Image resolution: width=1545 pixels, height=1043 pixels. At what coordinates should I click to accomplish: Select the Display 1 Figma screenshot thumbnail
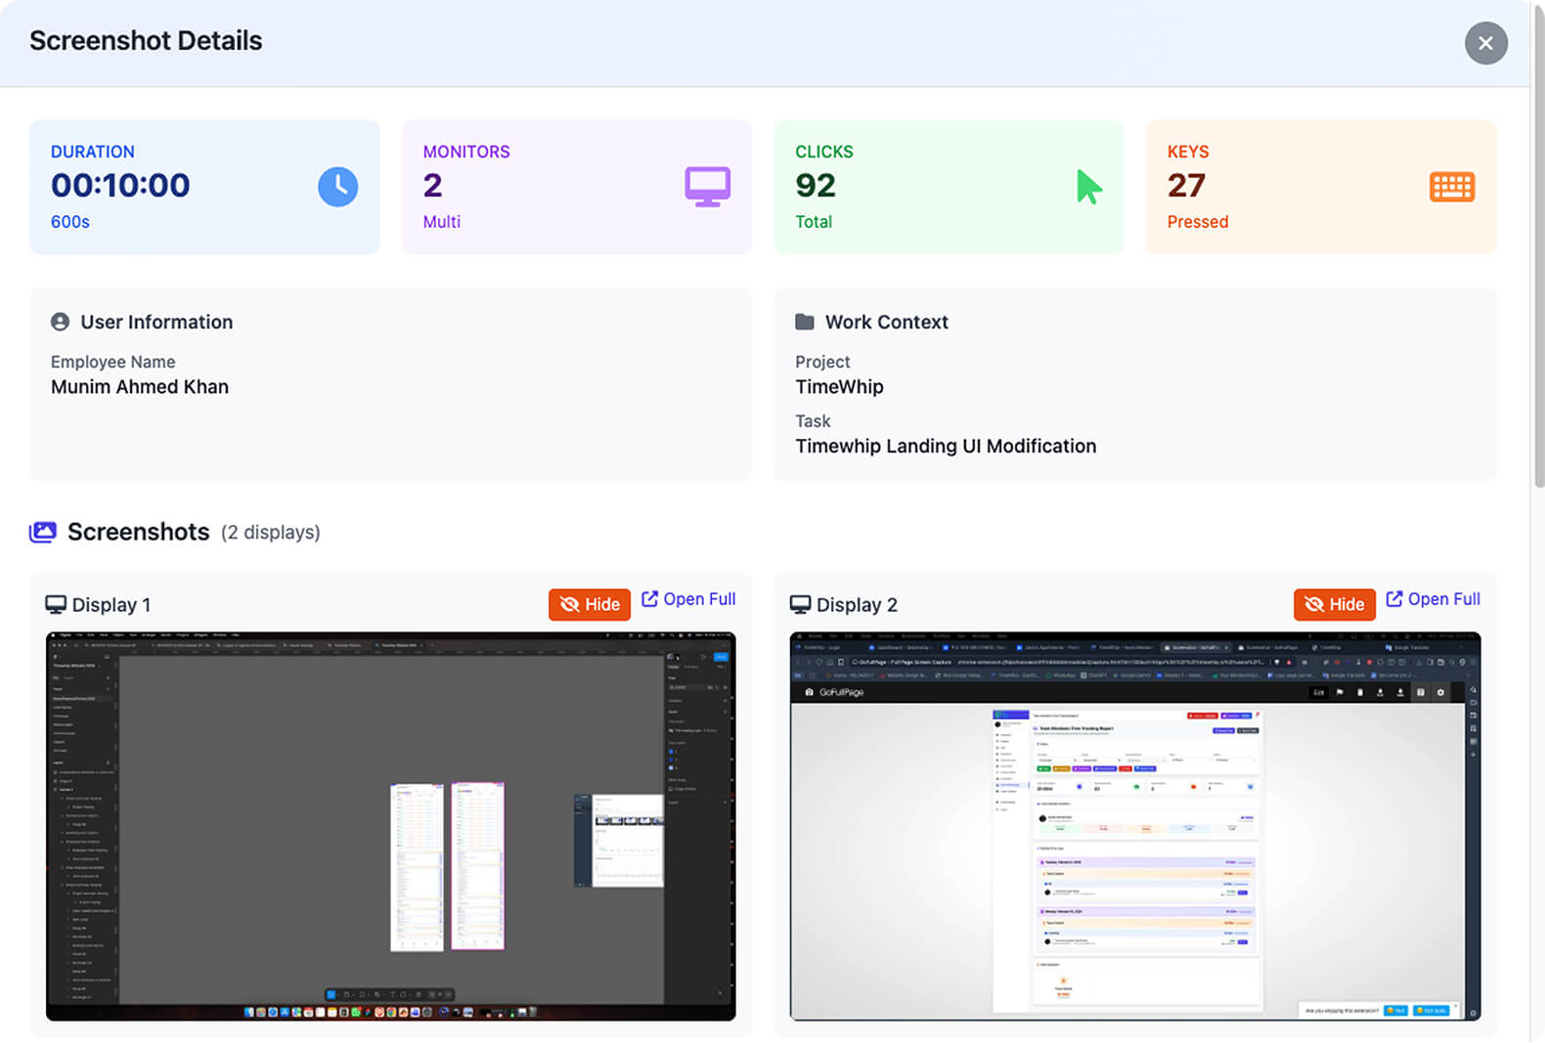pyautogui.click(x=390, y=826)
